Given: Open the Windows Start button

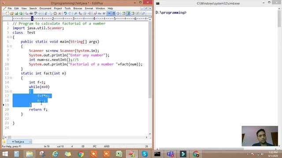Looking at the screenshot, I should pos(5,154).
